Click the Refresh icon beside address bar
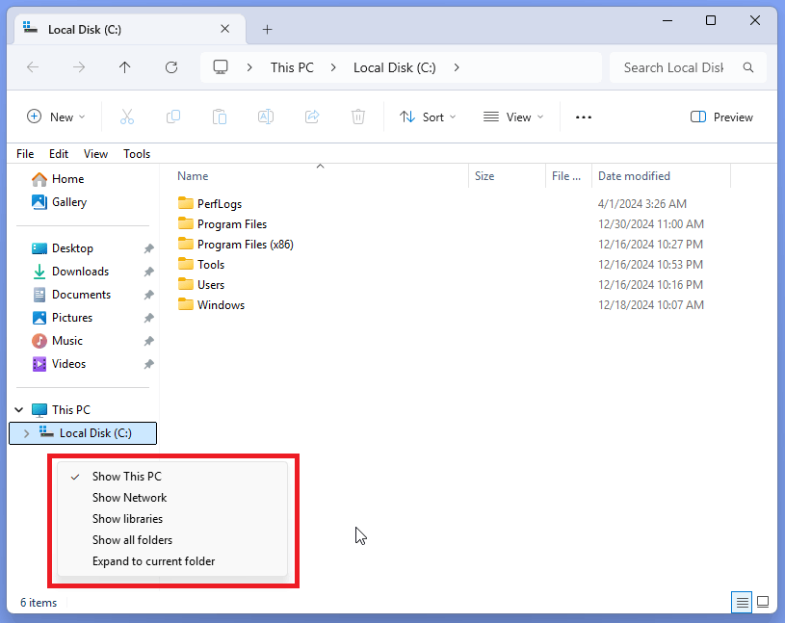The width and height of the screenshot is (785, 623). tap(171, 67)
